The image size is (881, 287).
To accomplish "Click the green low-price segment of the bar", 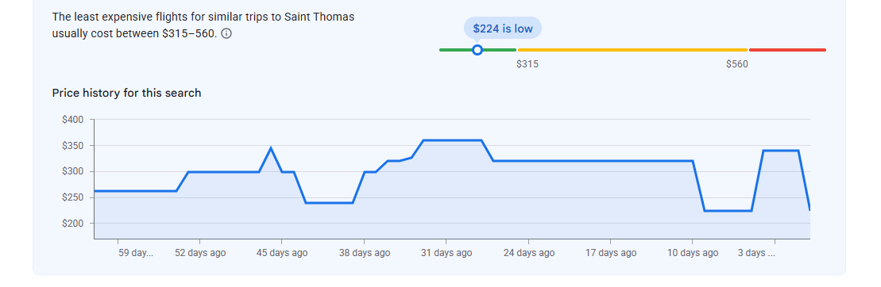I will click(477, 50).
